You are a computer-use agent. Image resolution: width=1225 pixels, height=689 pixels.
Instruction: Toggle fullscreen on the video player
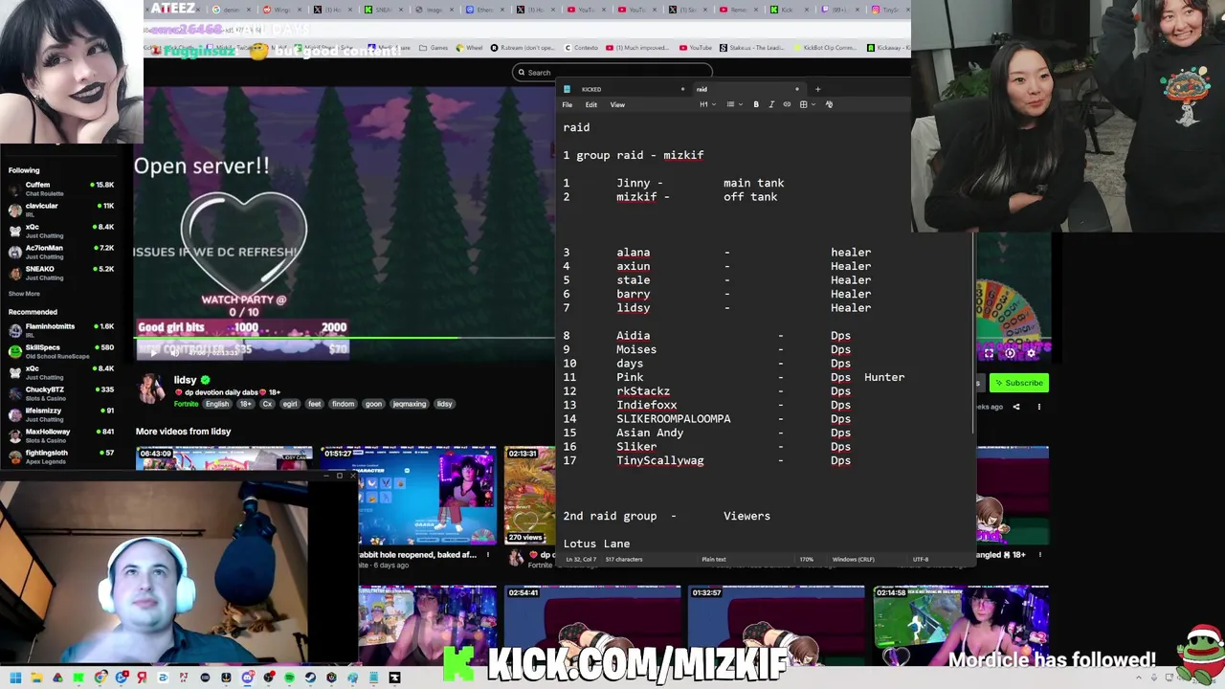[x=989, y=353]
